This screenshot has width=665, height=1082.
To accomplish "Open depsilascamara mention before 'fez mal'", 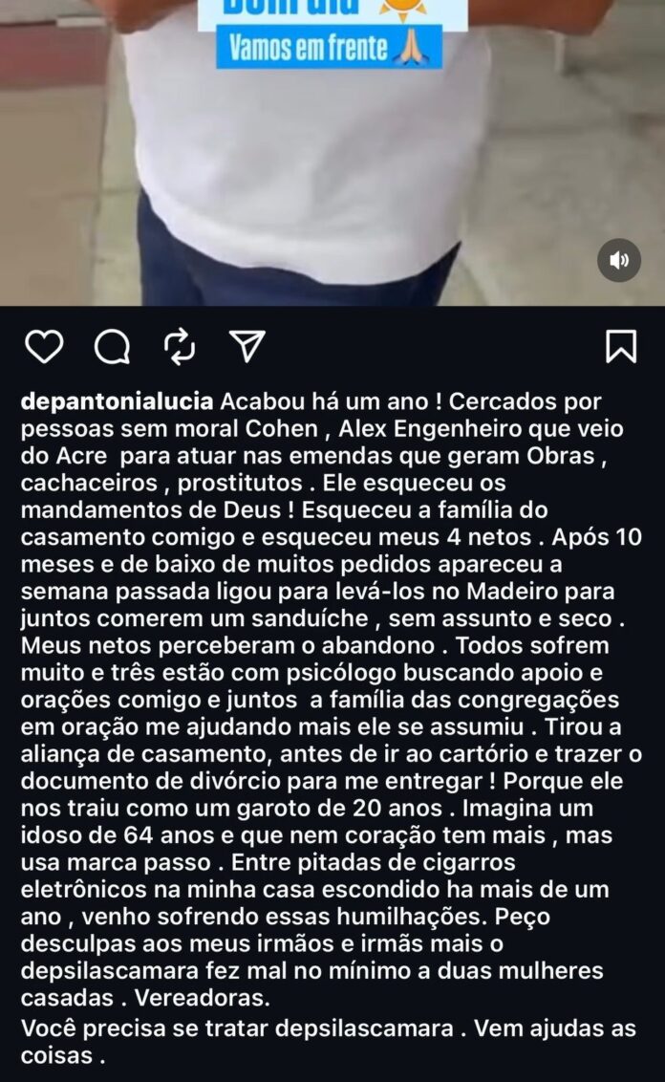I will 110,971.
